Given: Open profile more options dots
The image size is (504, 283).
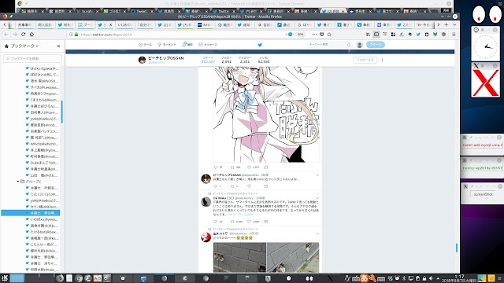Looking at the screenshot, I should pyautogui.click(x=382, y=60).
